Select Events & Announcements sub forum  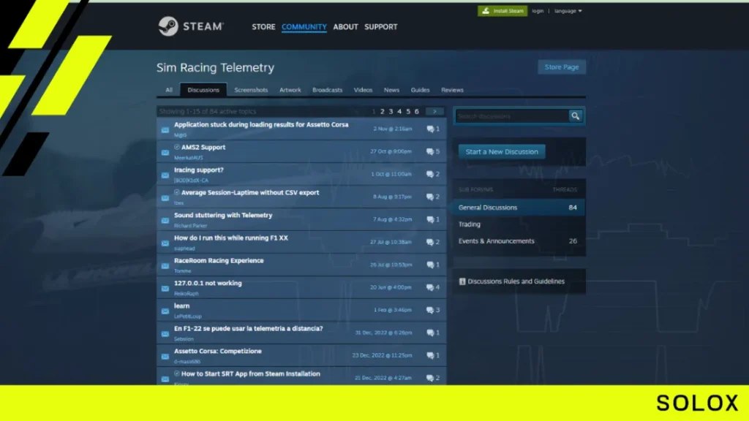click(519, 241)
